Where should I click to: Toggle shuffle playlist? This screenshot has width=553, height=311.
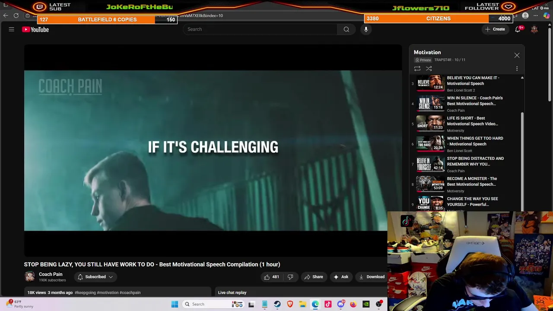click(x=429, y=69)
